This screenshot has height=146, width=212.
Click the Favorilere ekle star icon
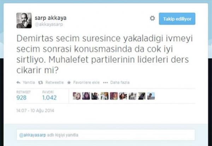point(69,82)
